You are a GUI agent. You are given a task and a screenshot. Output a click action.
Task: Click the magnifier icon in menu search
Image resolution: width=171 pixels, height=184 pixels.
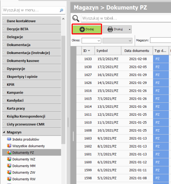(x=62, y=10)
